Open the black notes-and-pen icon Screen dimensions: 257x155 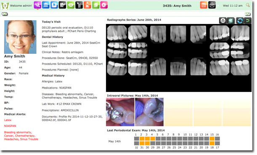(62, 5)
